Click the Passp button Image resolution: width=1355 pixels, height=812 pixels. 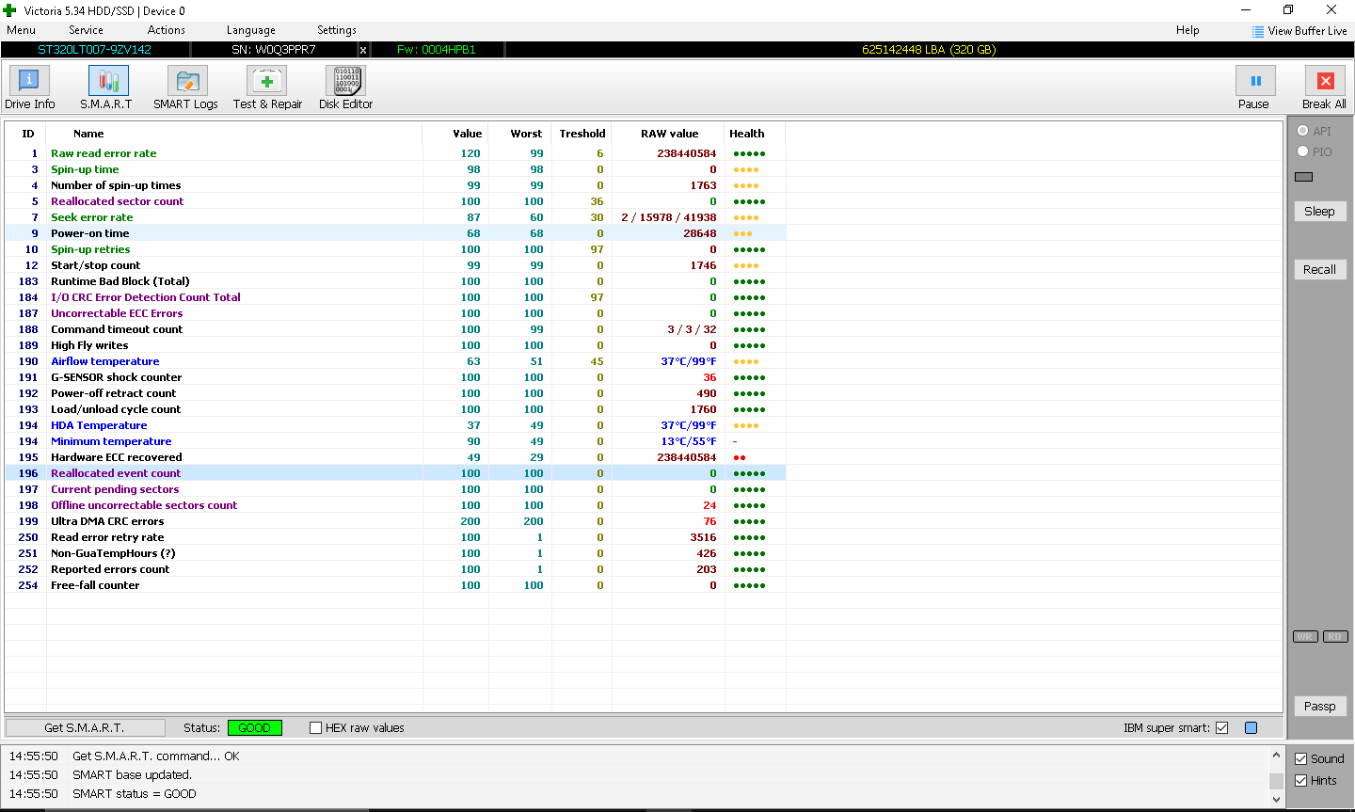tap(1319, 707)
